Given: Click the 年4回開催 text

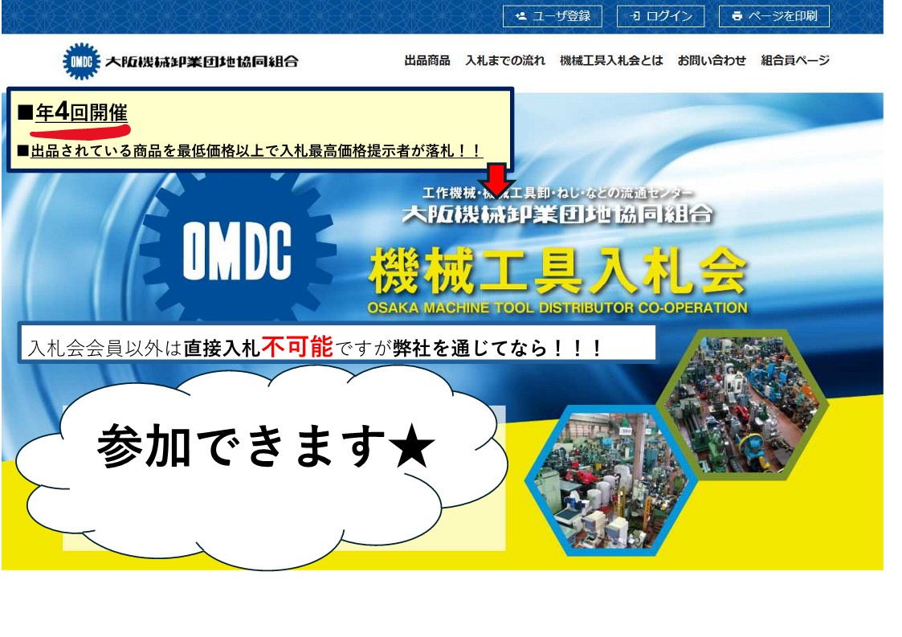Looking at the screenshot, I should [81, 112].
